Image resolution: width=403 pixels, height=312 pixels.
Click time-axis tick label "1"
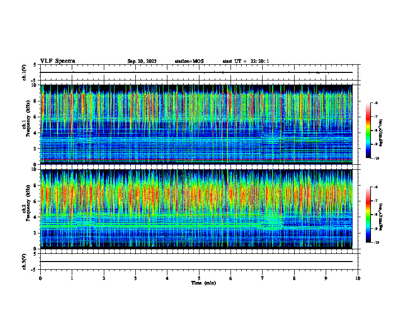72,278
